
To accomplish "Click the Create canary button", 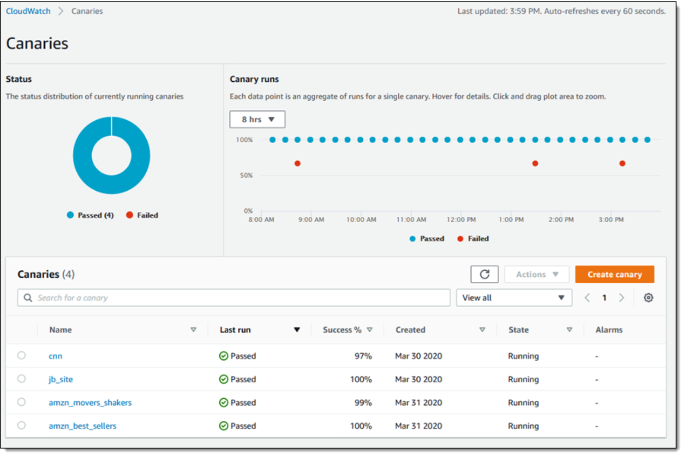I will coord(614,274).
